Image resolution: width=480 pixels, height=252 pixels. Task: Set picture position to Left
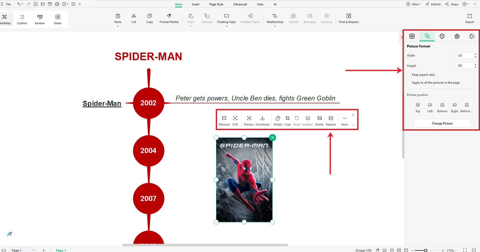click(x=430, y=108)
